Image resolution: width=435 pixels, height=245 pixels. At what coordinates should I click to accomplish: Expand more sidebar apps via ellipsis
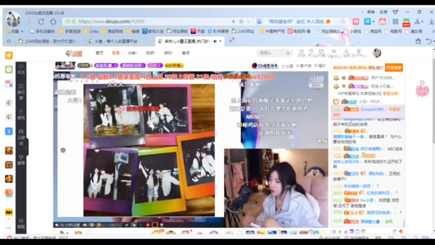pos(9,228)
